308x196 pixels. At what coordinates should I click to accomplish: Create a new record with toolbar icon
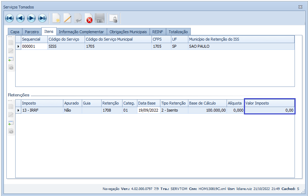click(x=56, y=18)
